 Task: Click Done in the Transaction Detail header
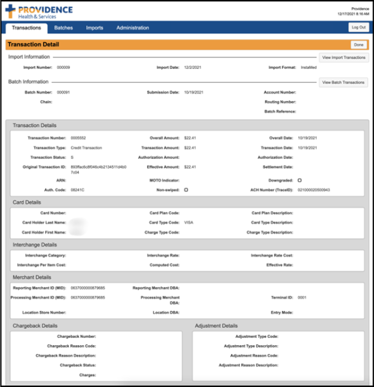(359, 45)
